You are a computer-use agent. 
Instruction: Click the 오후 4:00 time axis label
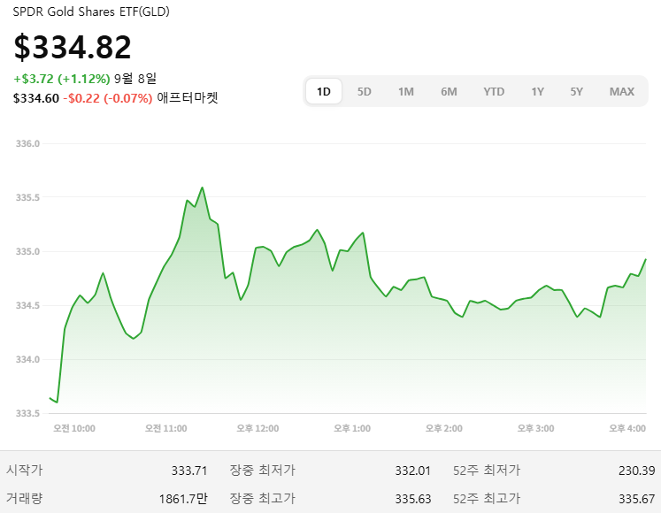click(627, 429)
